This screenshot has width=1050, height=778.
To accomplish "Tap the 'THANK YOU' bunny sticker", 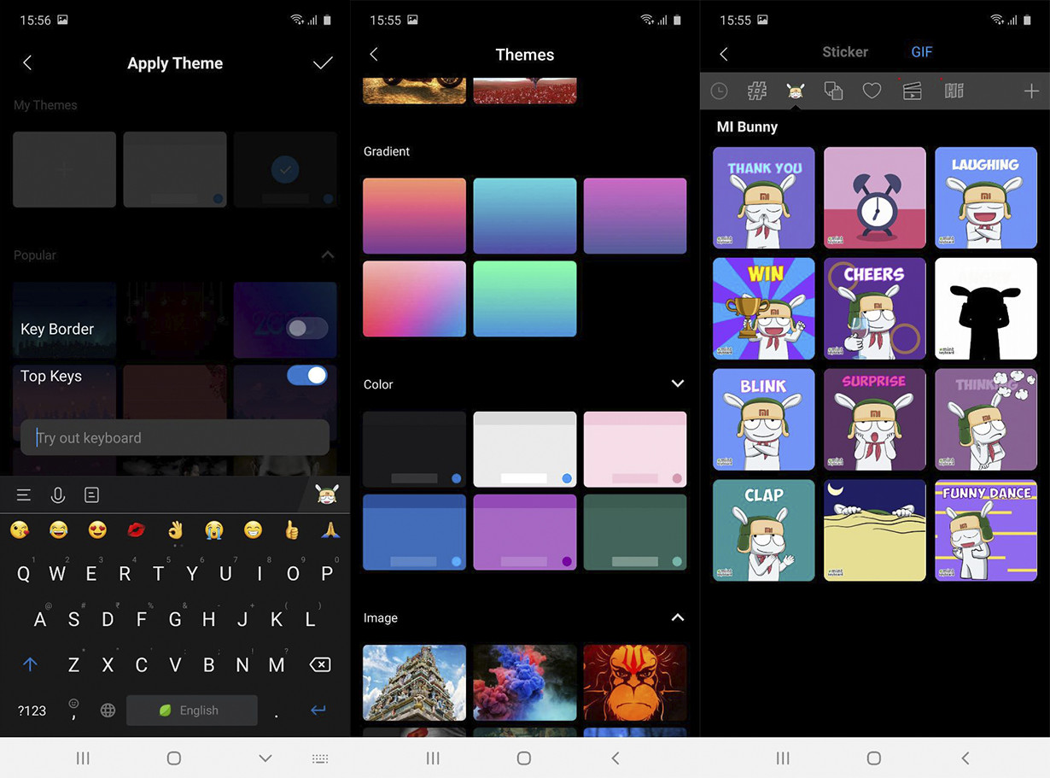I will coord(763,197).
